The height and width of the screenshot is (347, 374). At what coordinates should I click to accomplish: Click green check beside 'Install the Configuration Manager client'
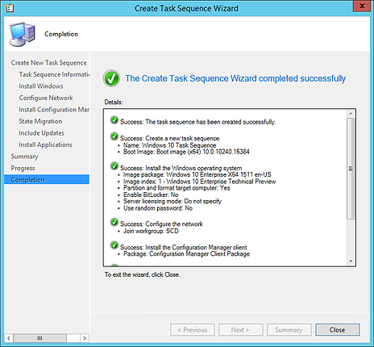[114, 245]
